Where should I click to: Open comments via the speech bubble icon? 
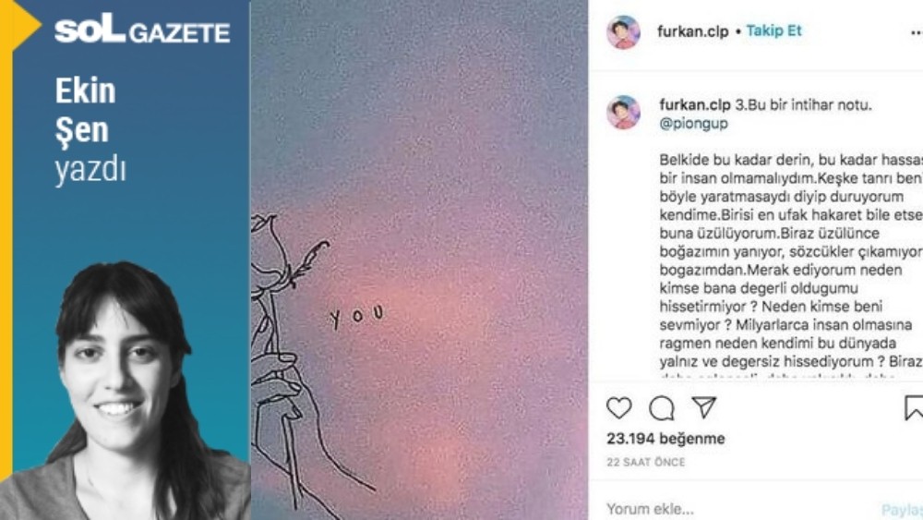coord(662,408)
